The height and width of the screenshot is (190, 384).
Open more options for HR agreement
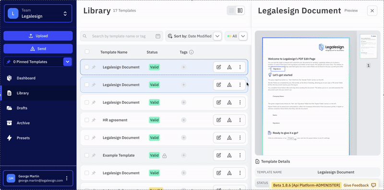pos(240,120)
